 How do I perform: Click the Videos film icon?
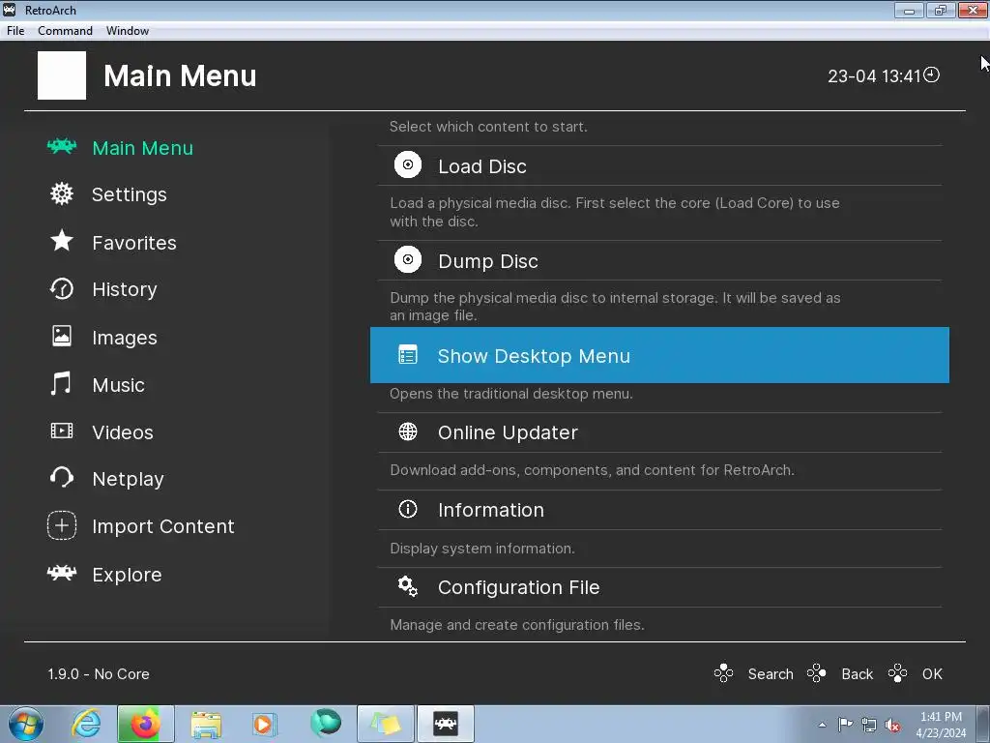[62, 431]
